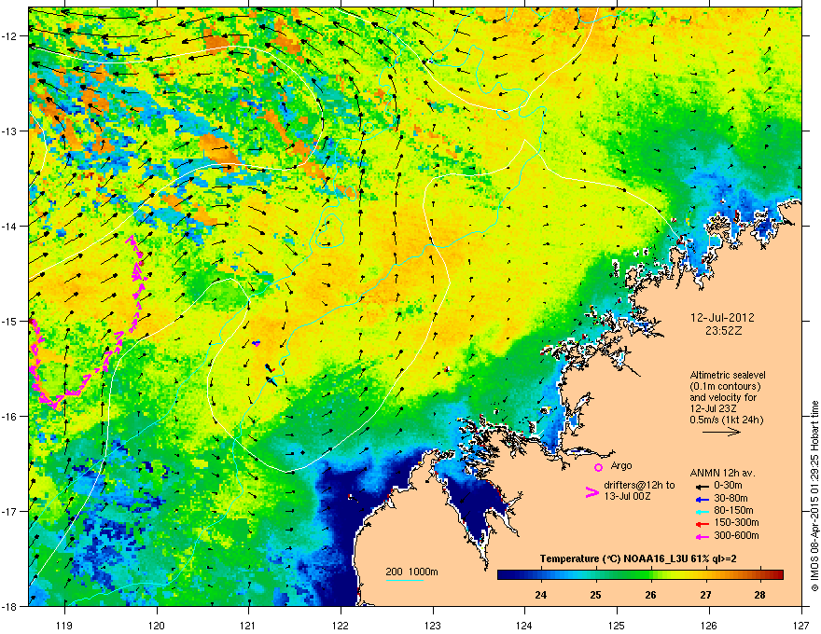This screenshot has height=634, width=821.
Task: Click the cyan 80-150m legend arrow
Action: coord(702,511)
